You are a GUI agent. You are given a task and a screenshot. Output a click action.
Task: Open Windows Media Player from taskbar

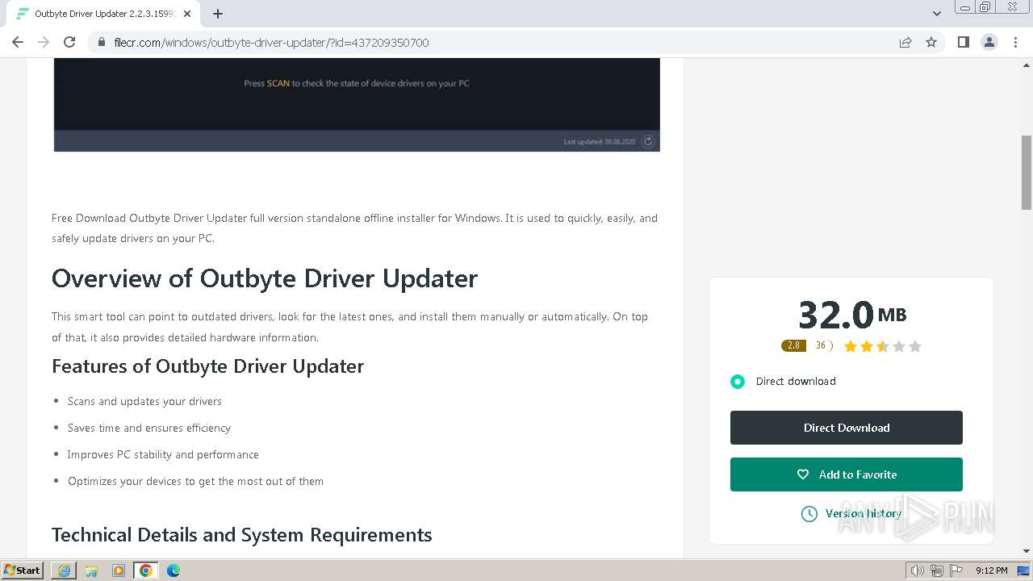(x=119, y=571)
